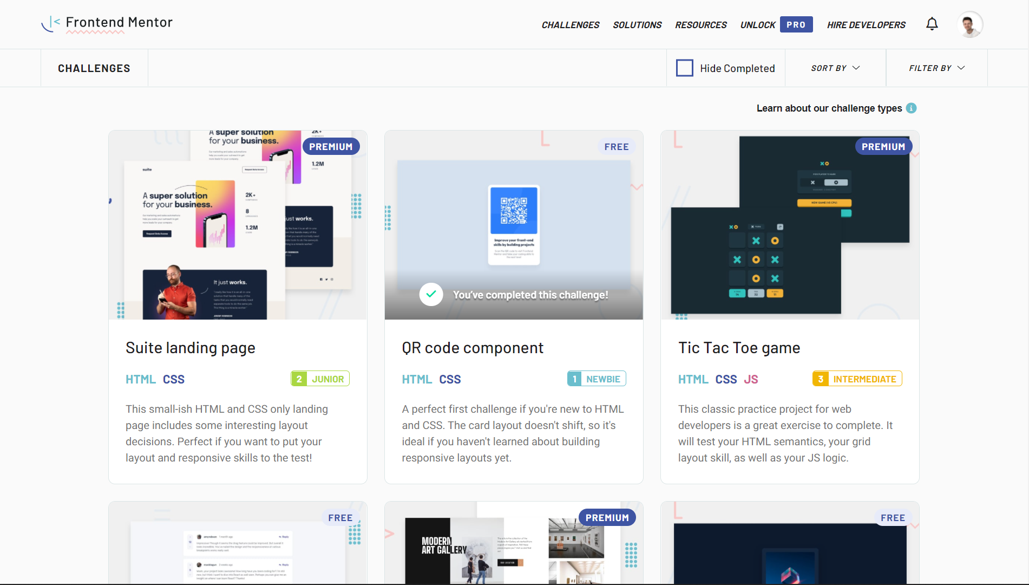This screenshot has height=585, width=1029.
Task: Click the PREMIUM badge on Tic Tac Toe card
Action: (x=883, y=147)
